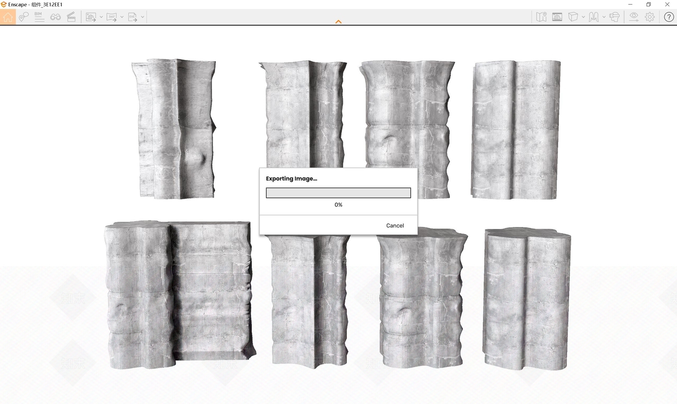The width and height of the screenshot is (677, 404).
Task: Expand the screenshot export dropdown arrow
Action: 101,17
